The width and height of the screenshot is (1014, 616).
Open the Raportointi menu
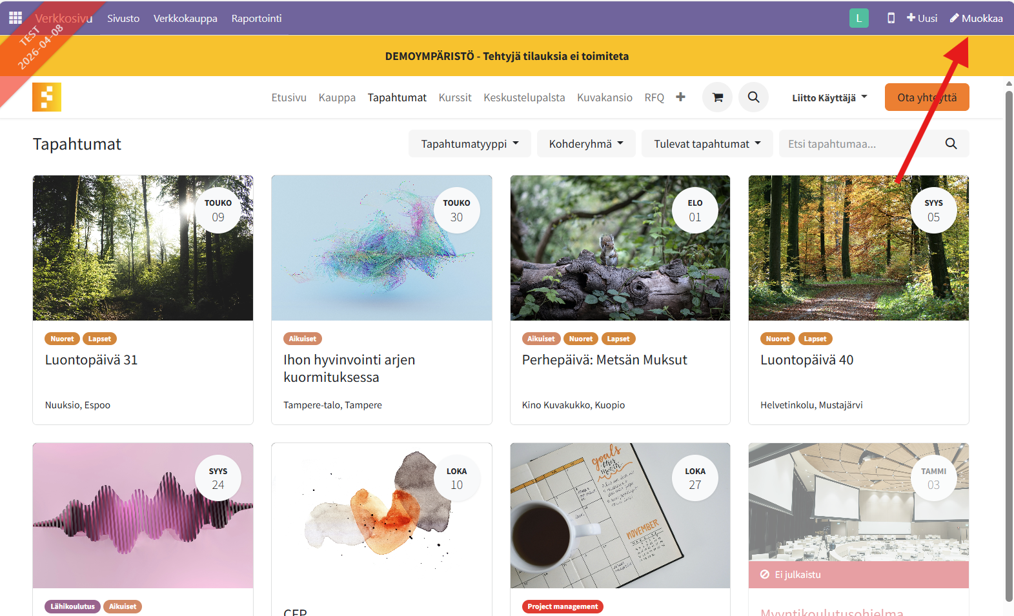pos(256,18)
